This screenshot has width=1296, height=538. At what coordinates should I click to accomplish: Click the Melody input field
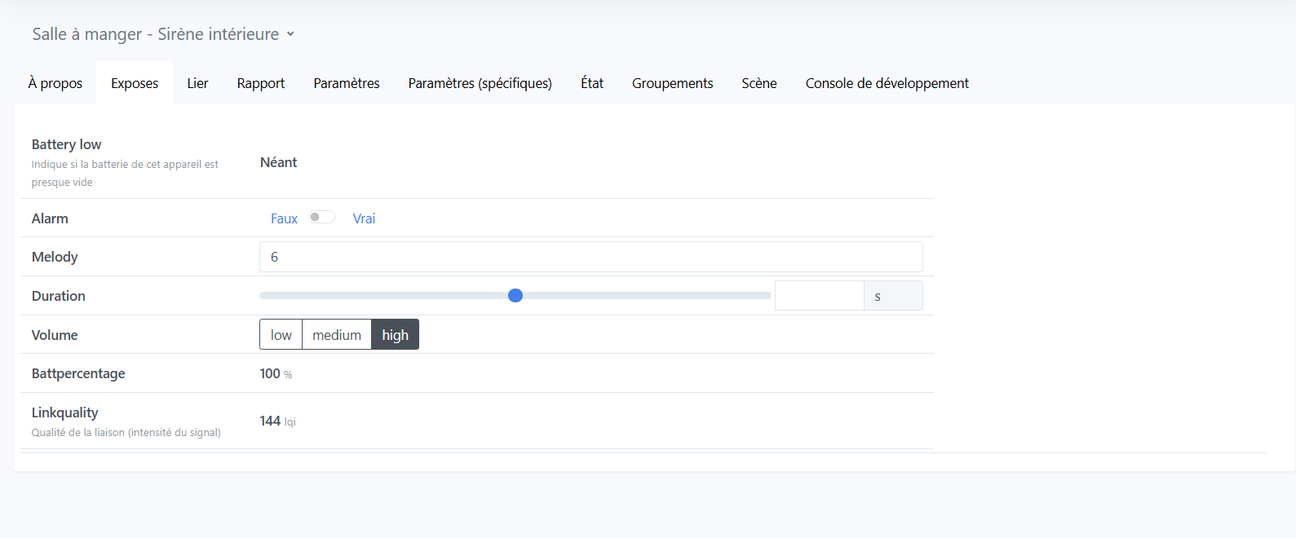point(590,257)
